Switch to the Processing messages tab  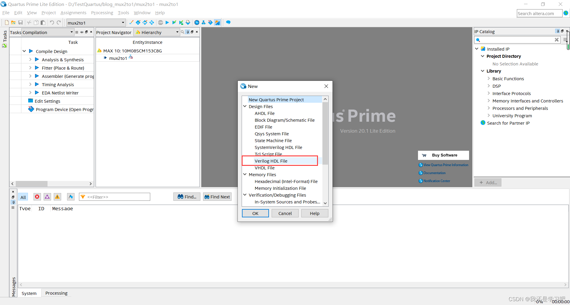56,293
